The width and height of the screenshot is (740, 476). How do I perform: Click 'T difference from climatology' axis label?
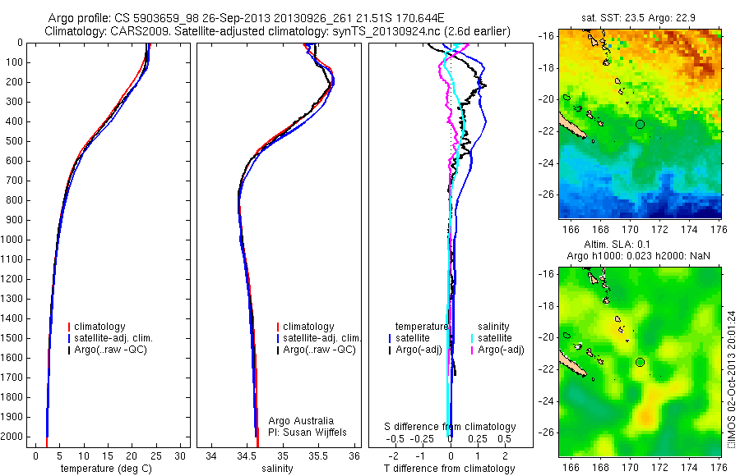coord(449,469)
